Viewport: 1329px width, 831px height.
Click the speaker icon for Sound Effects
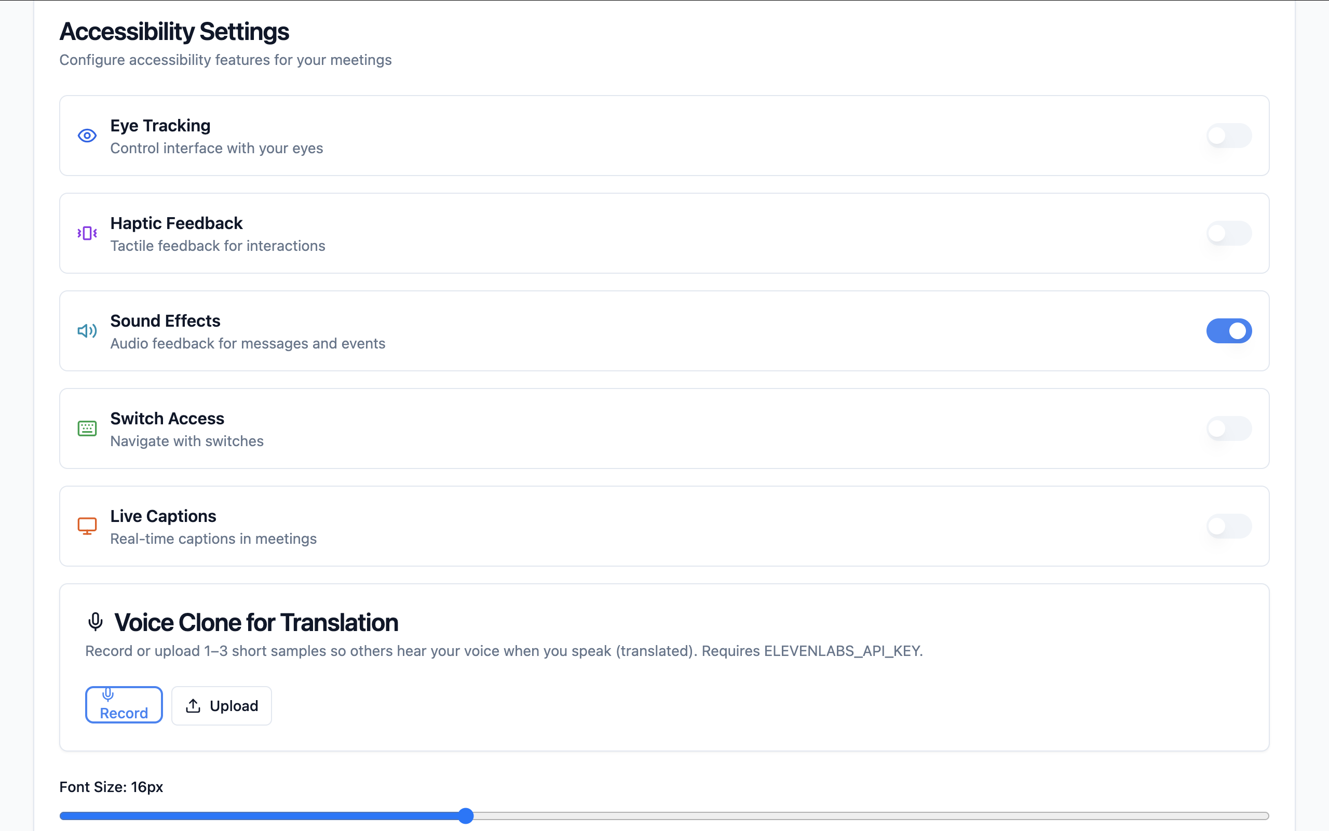coord(87,331)
